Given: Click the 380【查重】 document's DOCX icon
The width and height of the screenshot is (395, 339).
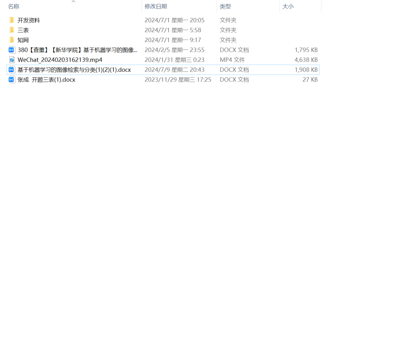Looking at the screenshot, I should pos(12,50).
